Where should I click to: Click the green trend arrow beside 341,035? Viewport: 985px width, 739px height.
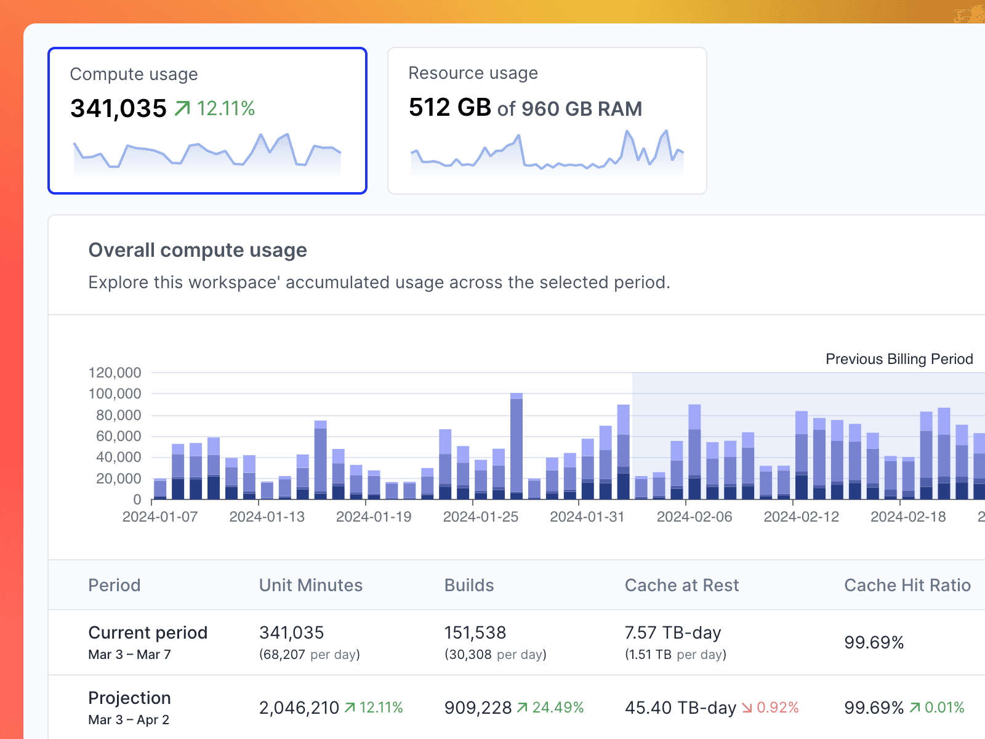182,109
